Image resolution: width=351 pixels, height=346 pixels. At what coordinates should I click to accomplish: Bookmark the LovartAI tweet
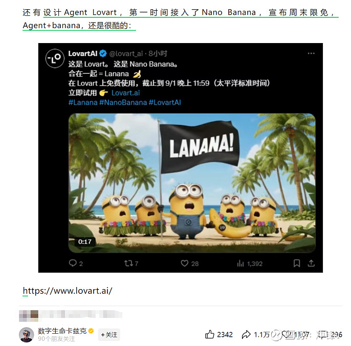[x=297, y=263]
